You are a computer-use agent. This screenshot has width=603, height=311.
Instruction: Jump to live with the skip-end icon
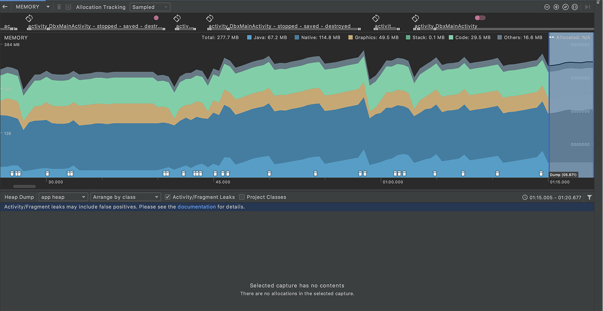tap(588, 7)
